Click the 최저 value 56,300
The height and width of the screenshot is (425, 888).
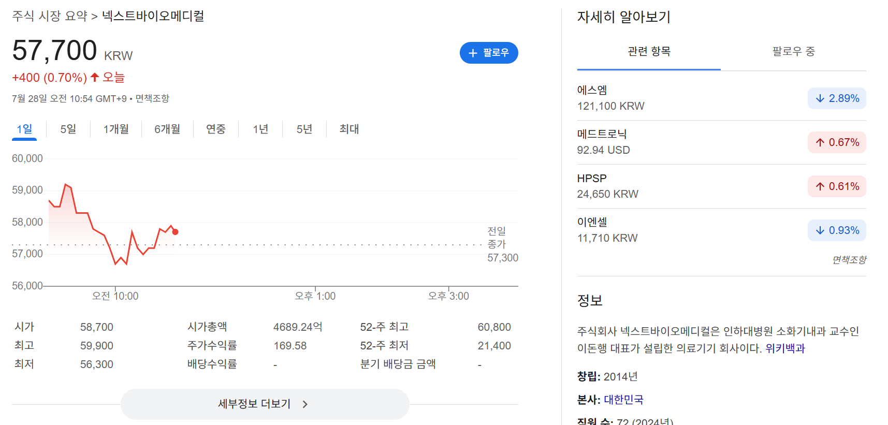(x=97, y=364)
